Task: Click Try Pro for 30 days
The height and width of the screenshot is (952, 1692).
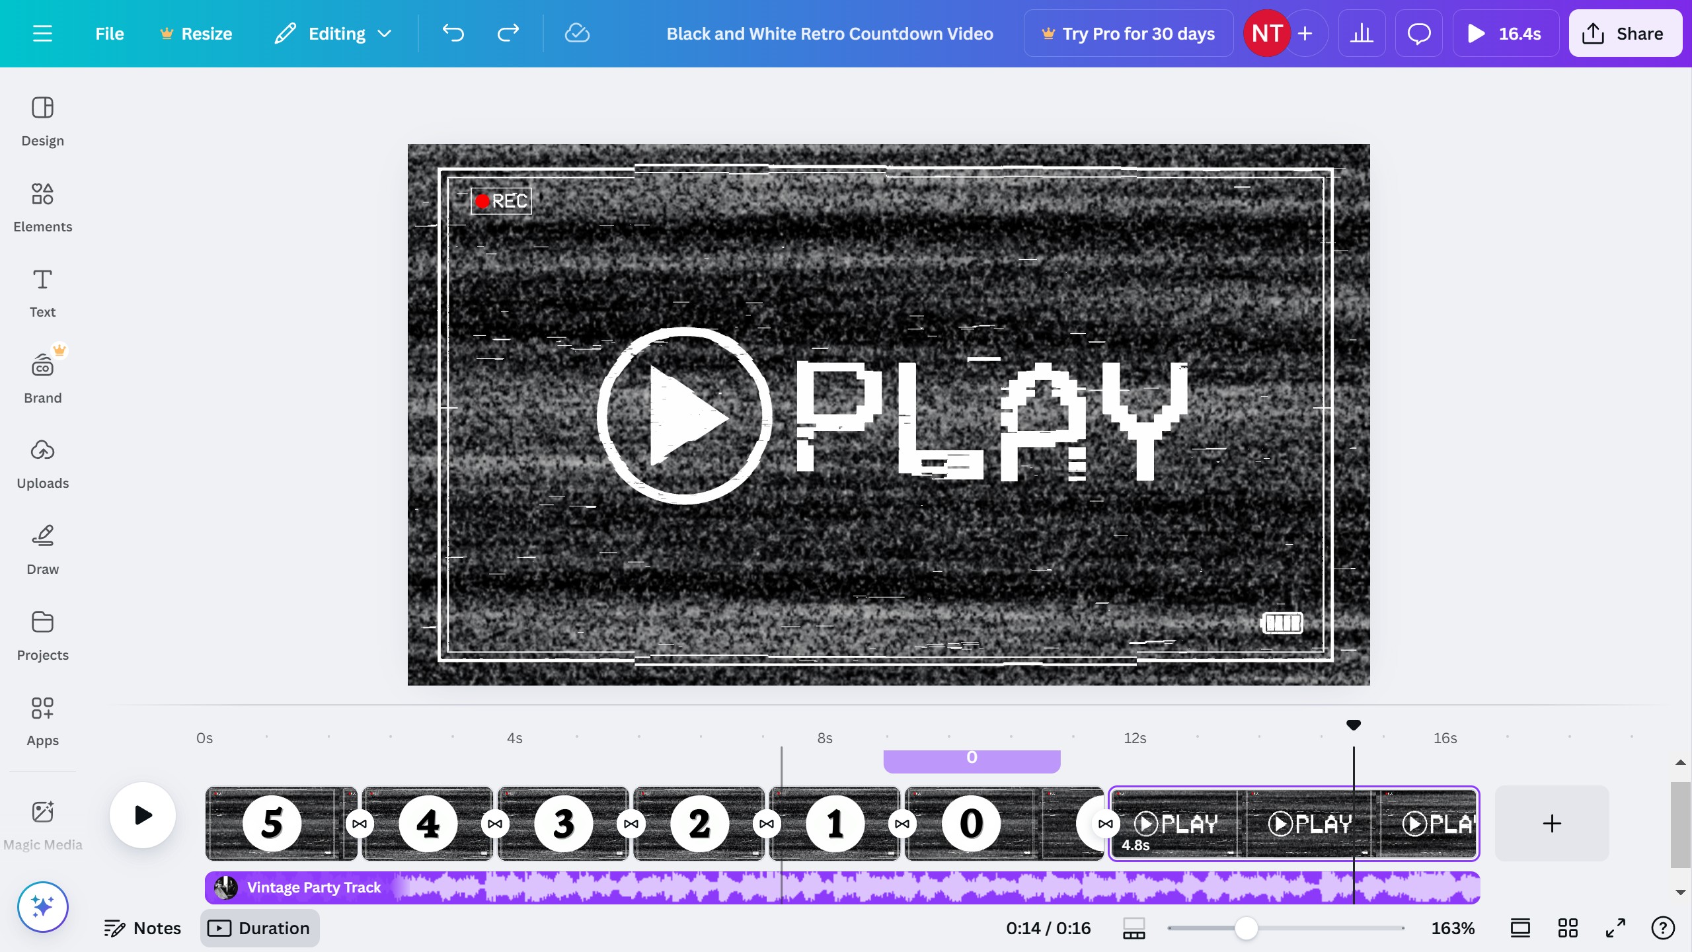Action: pyautogui.click(x=1128, y=33)
